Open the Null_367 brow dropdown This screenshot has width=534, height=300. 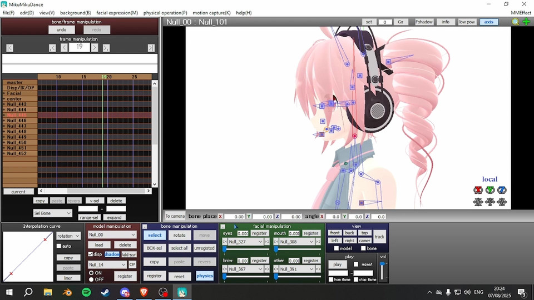pyautogui.click(x=245, y=269)
